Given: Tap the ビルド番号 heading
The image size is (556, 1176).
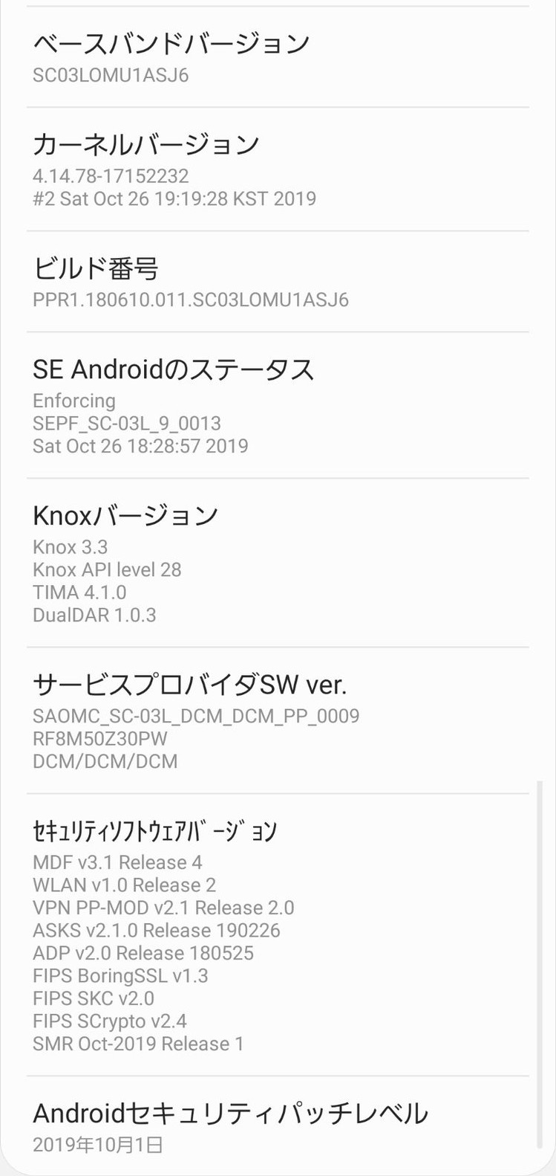Looking at the screenshot, I should coord(95,268).
